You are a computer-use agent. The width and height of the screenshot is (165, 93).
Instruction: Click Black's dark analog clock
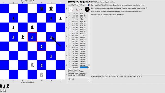87,9
